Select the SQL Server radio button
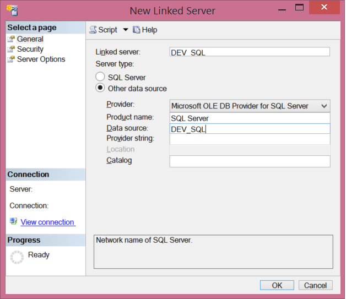The width and height of the screenshot is (346, 299). [x=100, y=77]
